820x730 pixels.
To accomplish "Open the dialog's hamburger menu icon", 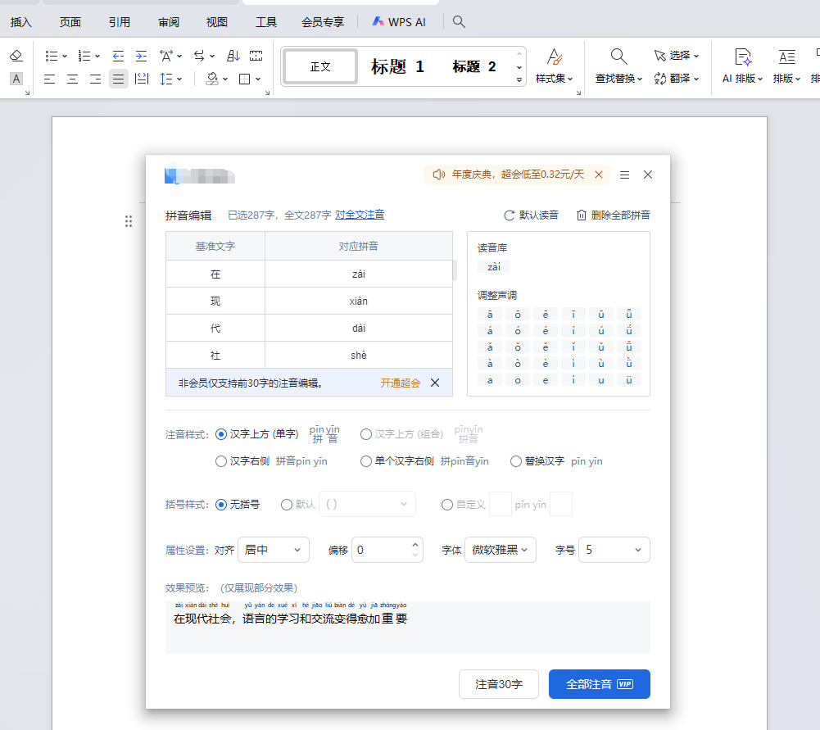I will 624,175.
